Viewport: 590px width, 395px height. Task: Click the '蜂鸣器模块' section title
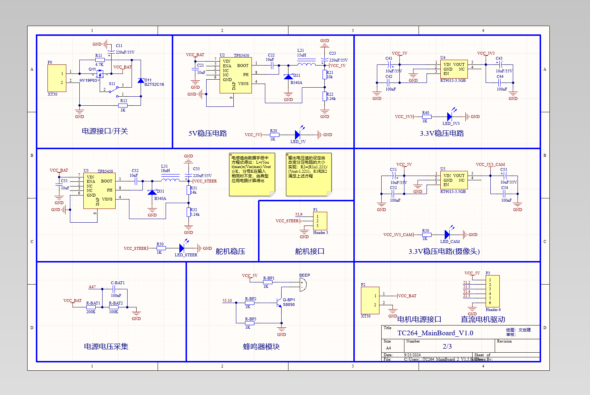pyautogui.click(x=261, y=346)
